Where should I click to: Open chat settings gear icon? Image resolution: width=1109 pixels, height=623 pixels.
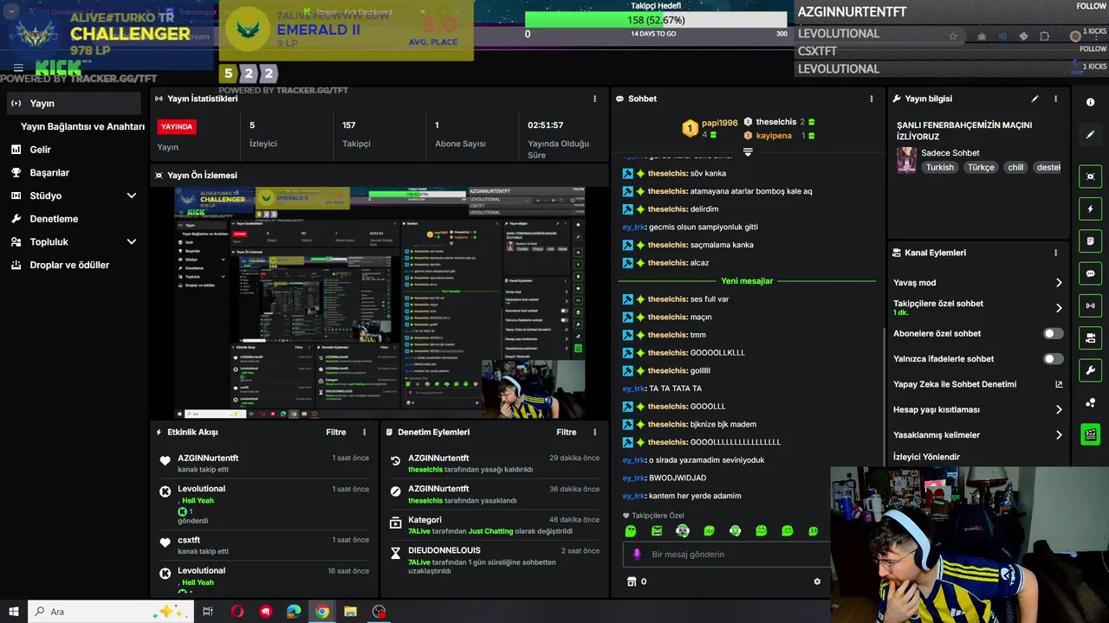point(816,581)
